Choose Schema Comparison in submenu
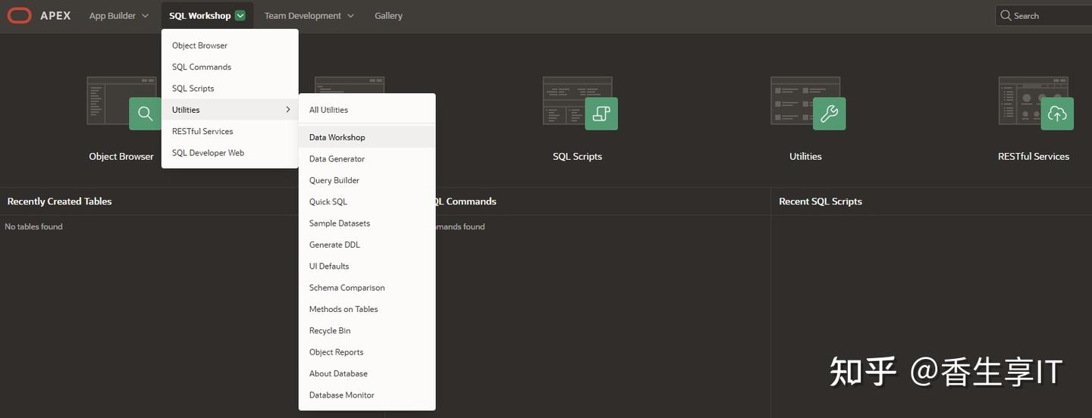Viewport: 1092px width, 418px height. [367, 288]
